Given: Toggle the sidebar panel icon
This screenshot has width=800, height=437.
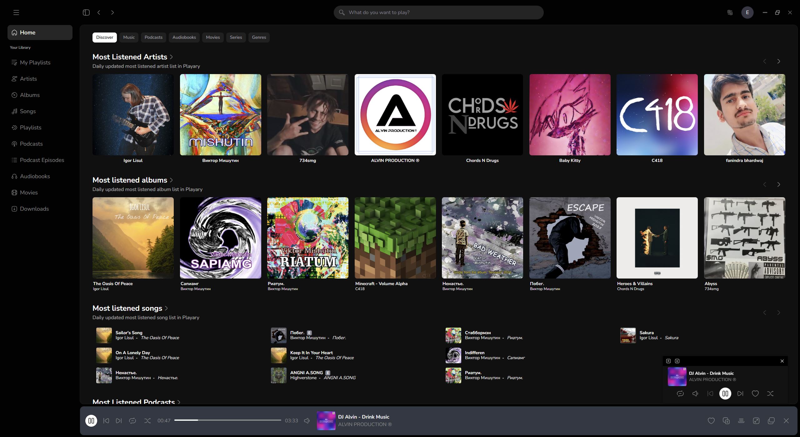Looking at the screenshot, I should click(86, 13).
